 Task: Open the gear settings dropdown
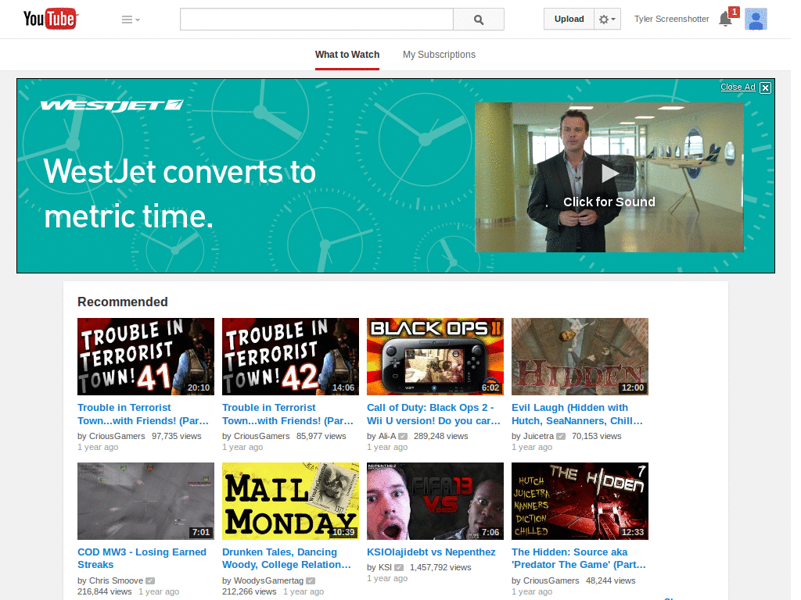tap(607, 19)
